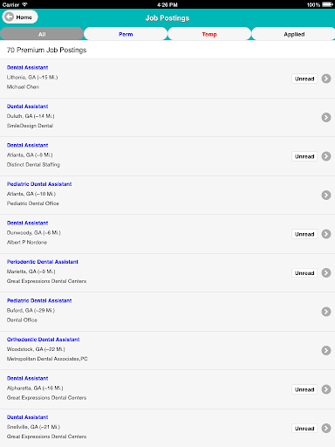The width and height of the screenshot is (335, 447).
Task: Open Albert P Nordone posting arrow
Action: click(x=326, y=234)
